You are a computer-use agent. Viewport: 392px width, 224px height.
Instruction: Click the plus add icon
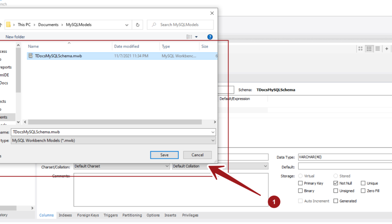click(387, 49)
